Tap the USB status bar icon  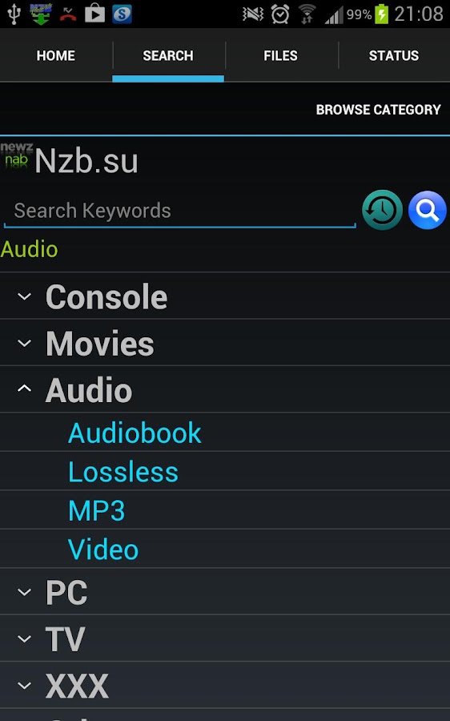(x=14, y=14)
